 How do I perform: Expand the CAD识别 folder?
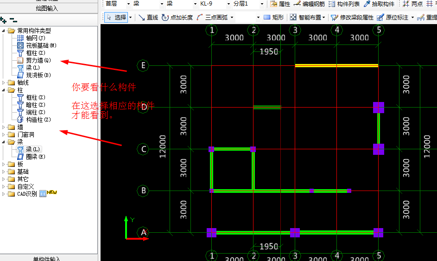coord(3,194)
